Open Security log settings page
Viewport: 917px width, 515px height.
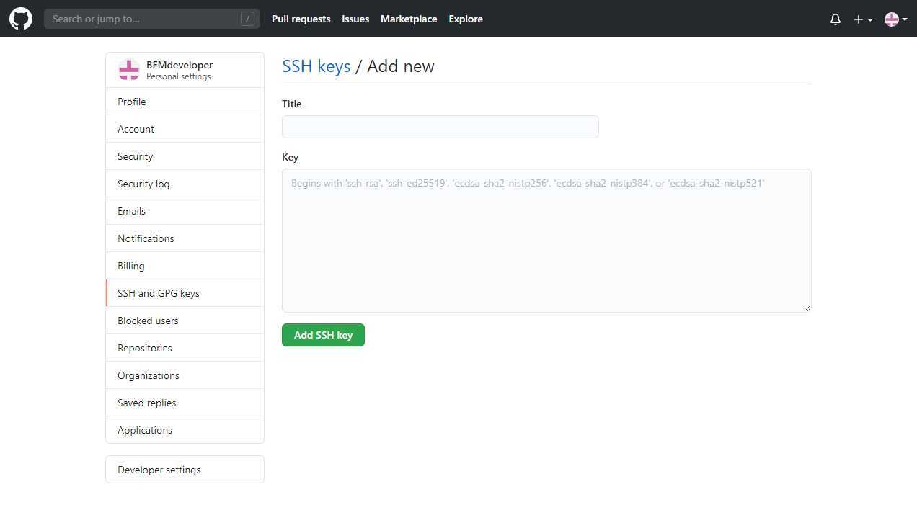click(x=185, y=184)
